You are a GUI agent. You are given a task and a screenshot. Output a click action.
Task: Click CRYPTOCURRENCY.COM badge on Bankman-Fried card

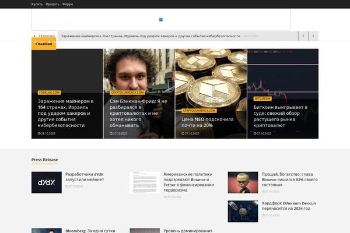tap(127, 93)
